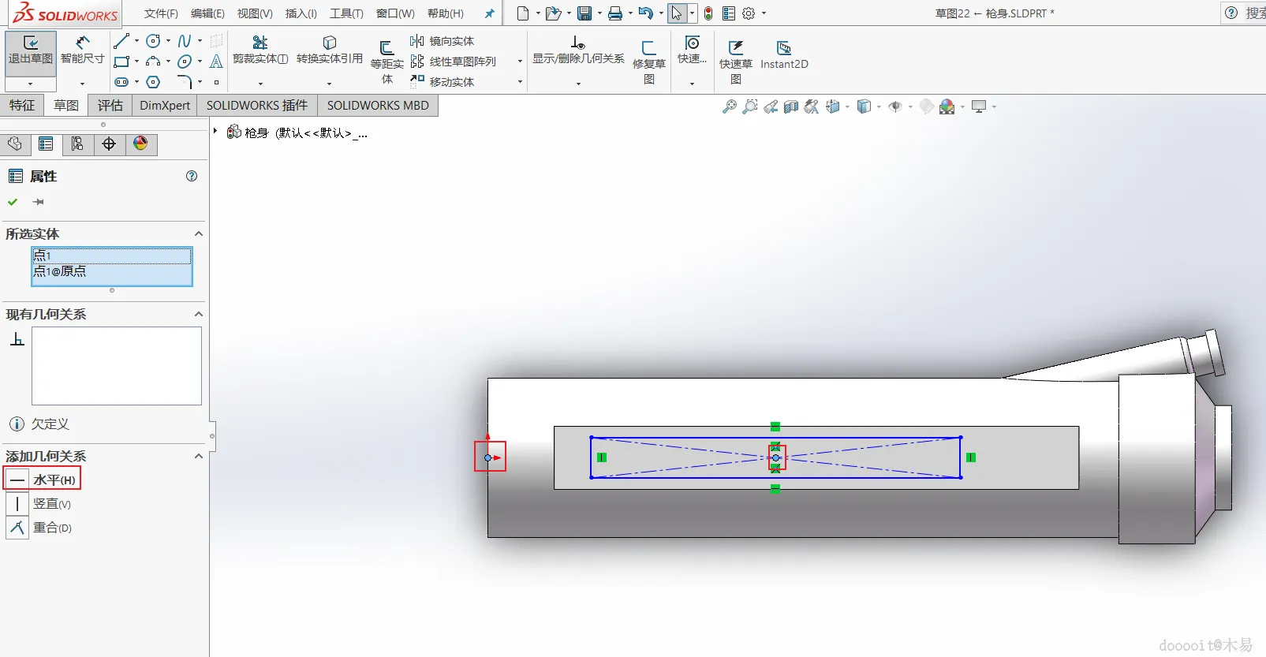Toggle the property panel pushpin
The height and width of the screenshot is (657, 1266).
point(38,202)
